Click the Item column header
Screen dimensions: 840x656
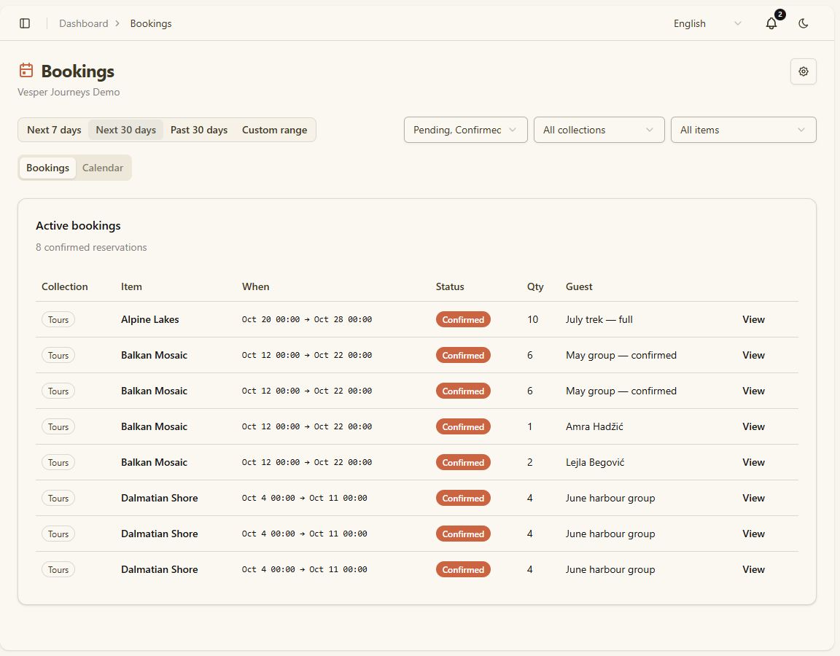point(131,286)
